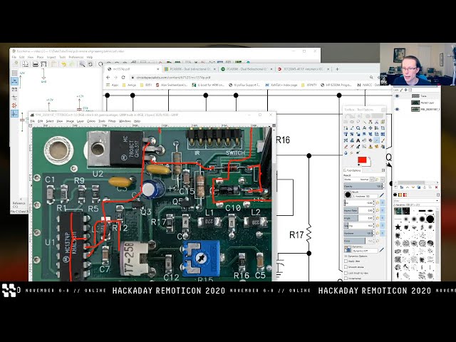
Task: Select the Paintbrush tool in GIMP toolbox
Action: [383, 140]
